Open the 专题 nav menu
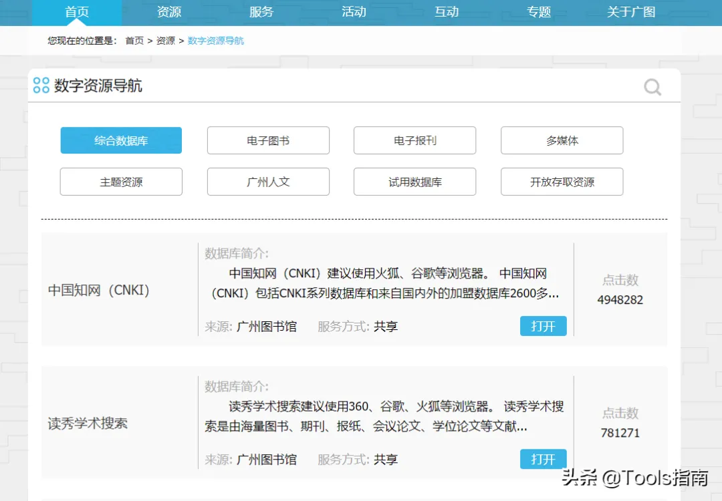 tap(539, 12)
